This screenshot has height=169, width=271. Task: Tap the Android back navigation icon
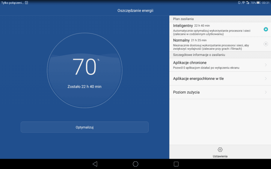(x=95, y=164)
